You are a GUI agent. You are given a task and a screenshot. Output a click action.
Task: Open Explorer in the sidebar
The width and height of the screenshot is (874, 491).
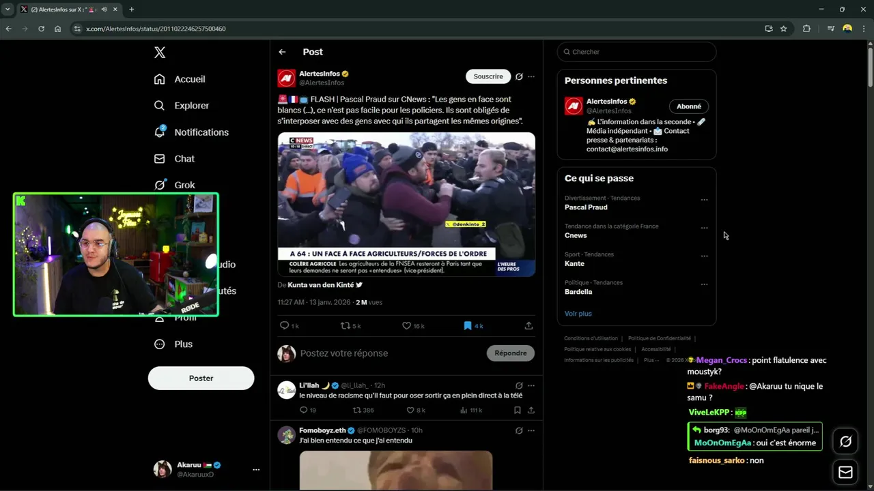(182, 106)
